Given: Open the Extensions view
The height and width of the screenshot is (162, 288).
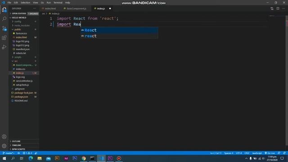Looking at the screenshot, I should [4, 38].
